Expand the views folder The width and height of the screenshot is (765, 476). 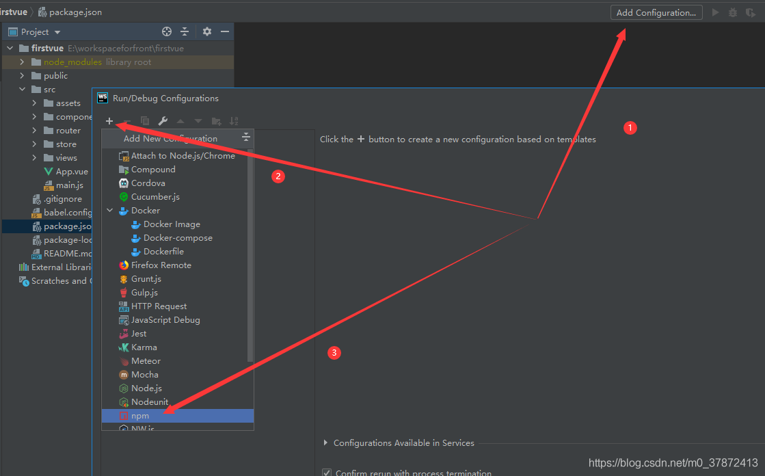(x=35, y=158)
